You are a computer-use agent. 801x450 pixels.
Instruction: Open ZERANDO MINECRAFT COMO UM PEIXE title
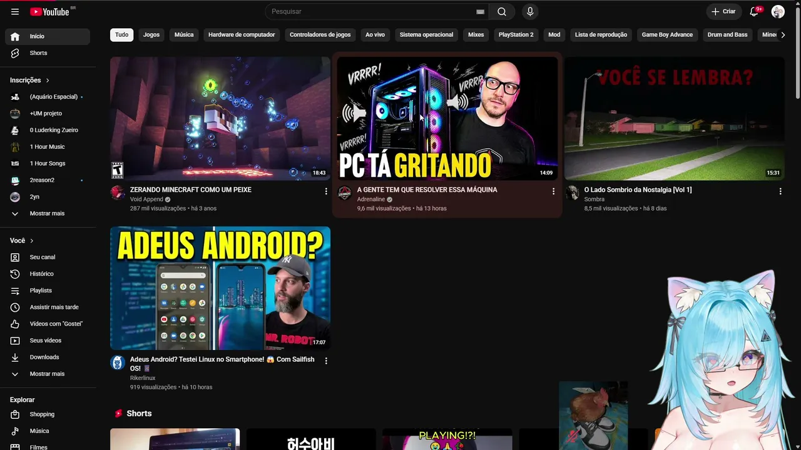tap(191, 190)
